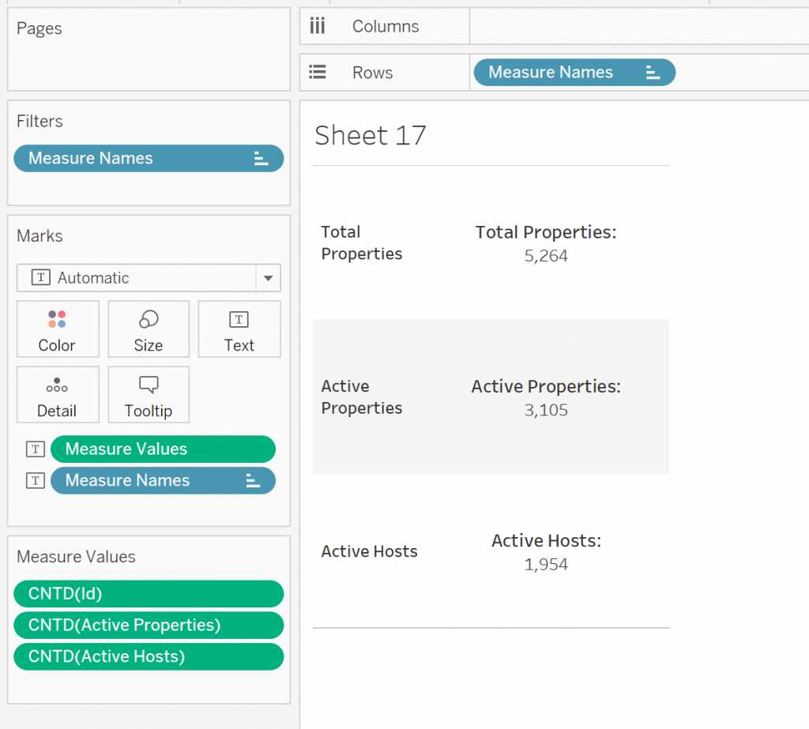The width and height of the screenshot is (809, 729).
Task: Open the Color marks card
Action: point(57,329)
